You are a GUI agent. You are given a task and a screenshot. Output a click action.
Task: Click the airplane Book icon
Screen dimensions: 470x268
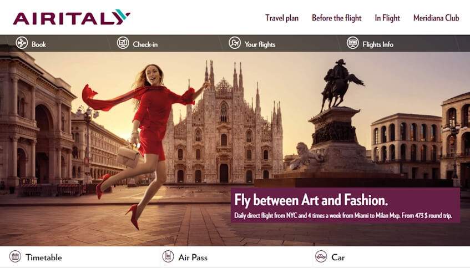22,43
